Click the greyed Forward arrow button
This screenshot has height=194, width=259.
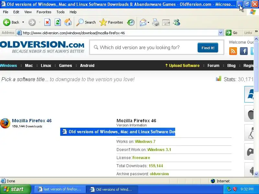click(x=32, y=22)
